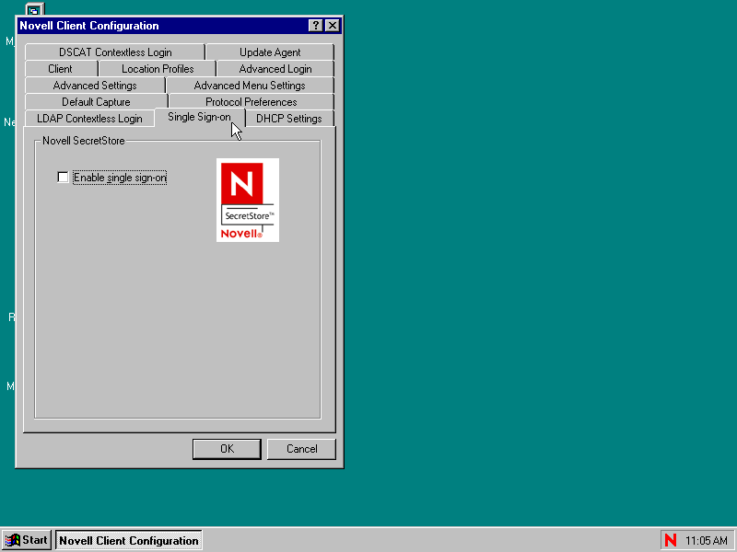Close the Novell Client Configuration dialog

333,26
